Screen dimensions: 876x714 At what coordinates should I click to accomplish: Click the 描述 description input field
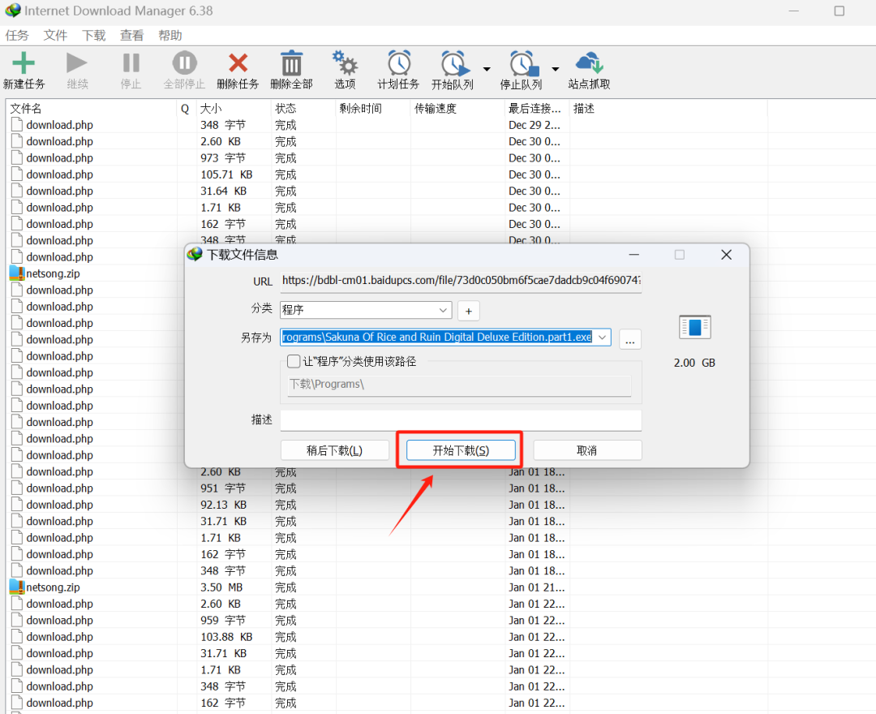click(x=461, y=420)
